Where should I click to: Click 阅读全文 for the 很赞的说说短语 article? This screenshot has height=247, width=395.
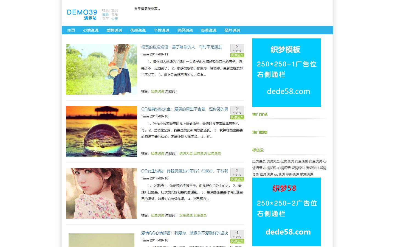(237, 55)
